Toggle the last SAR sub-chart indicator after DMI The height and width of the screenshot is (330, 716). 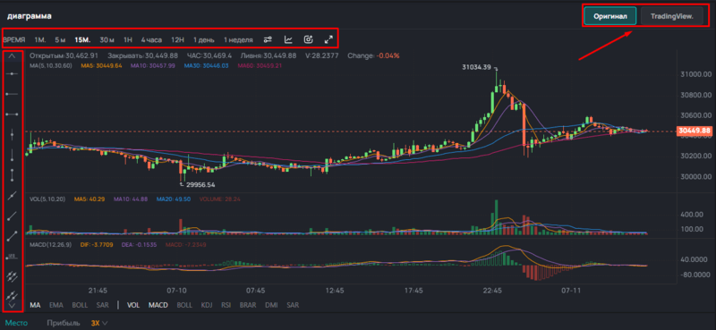coord(293,305)
